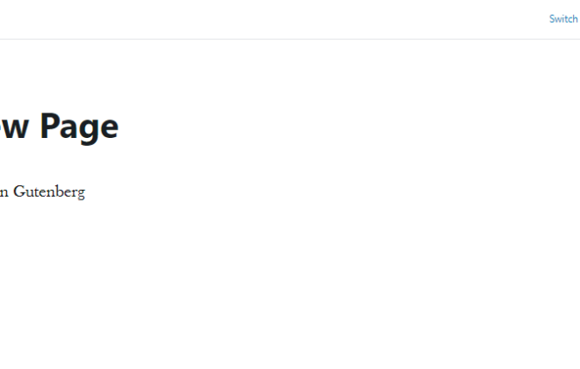Click the divider line under the top bar

point(290,39)
